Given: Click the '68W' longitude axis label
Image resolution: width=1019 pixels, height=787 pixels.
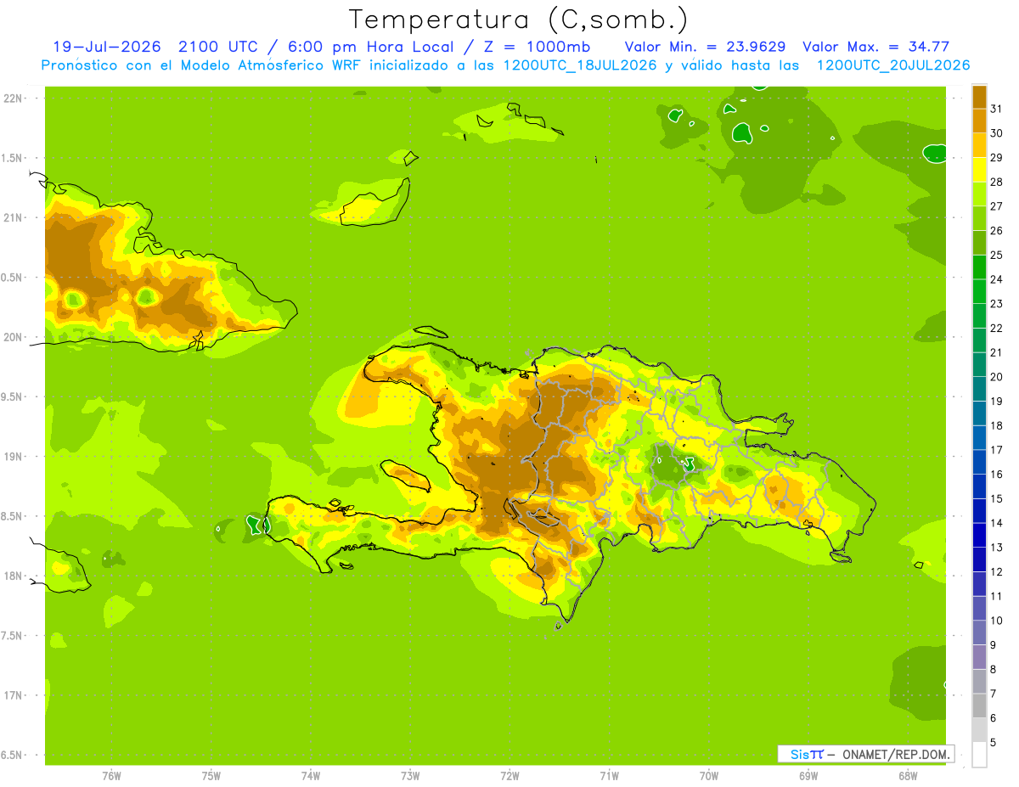Looking at the screenshot, I should click(908, 775).
